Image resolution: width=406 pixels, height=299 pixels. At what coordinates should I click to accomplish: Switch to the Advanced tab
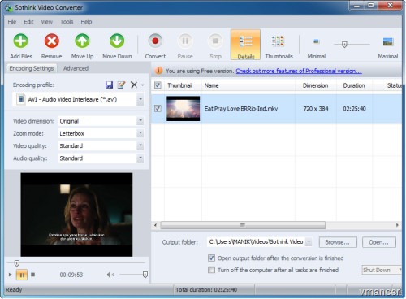[76, 68]
